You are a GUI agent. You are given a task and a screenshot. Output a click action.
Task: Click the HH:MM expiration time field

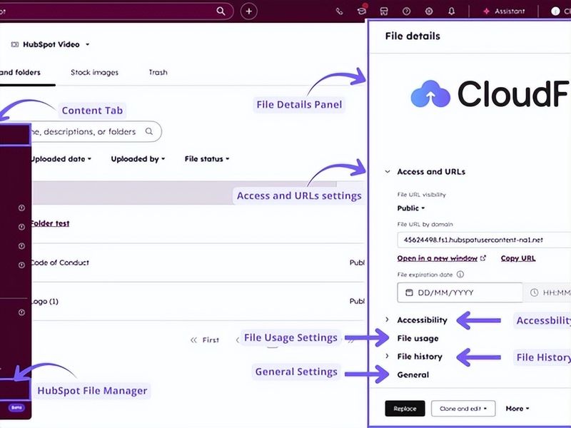[x=547, y=292]
